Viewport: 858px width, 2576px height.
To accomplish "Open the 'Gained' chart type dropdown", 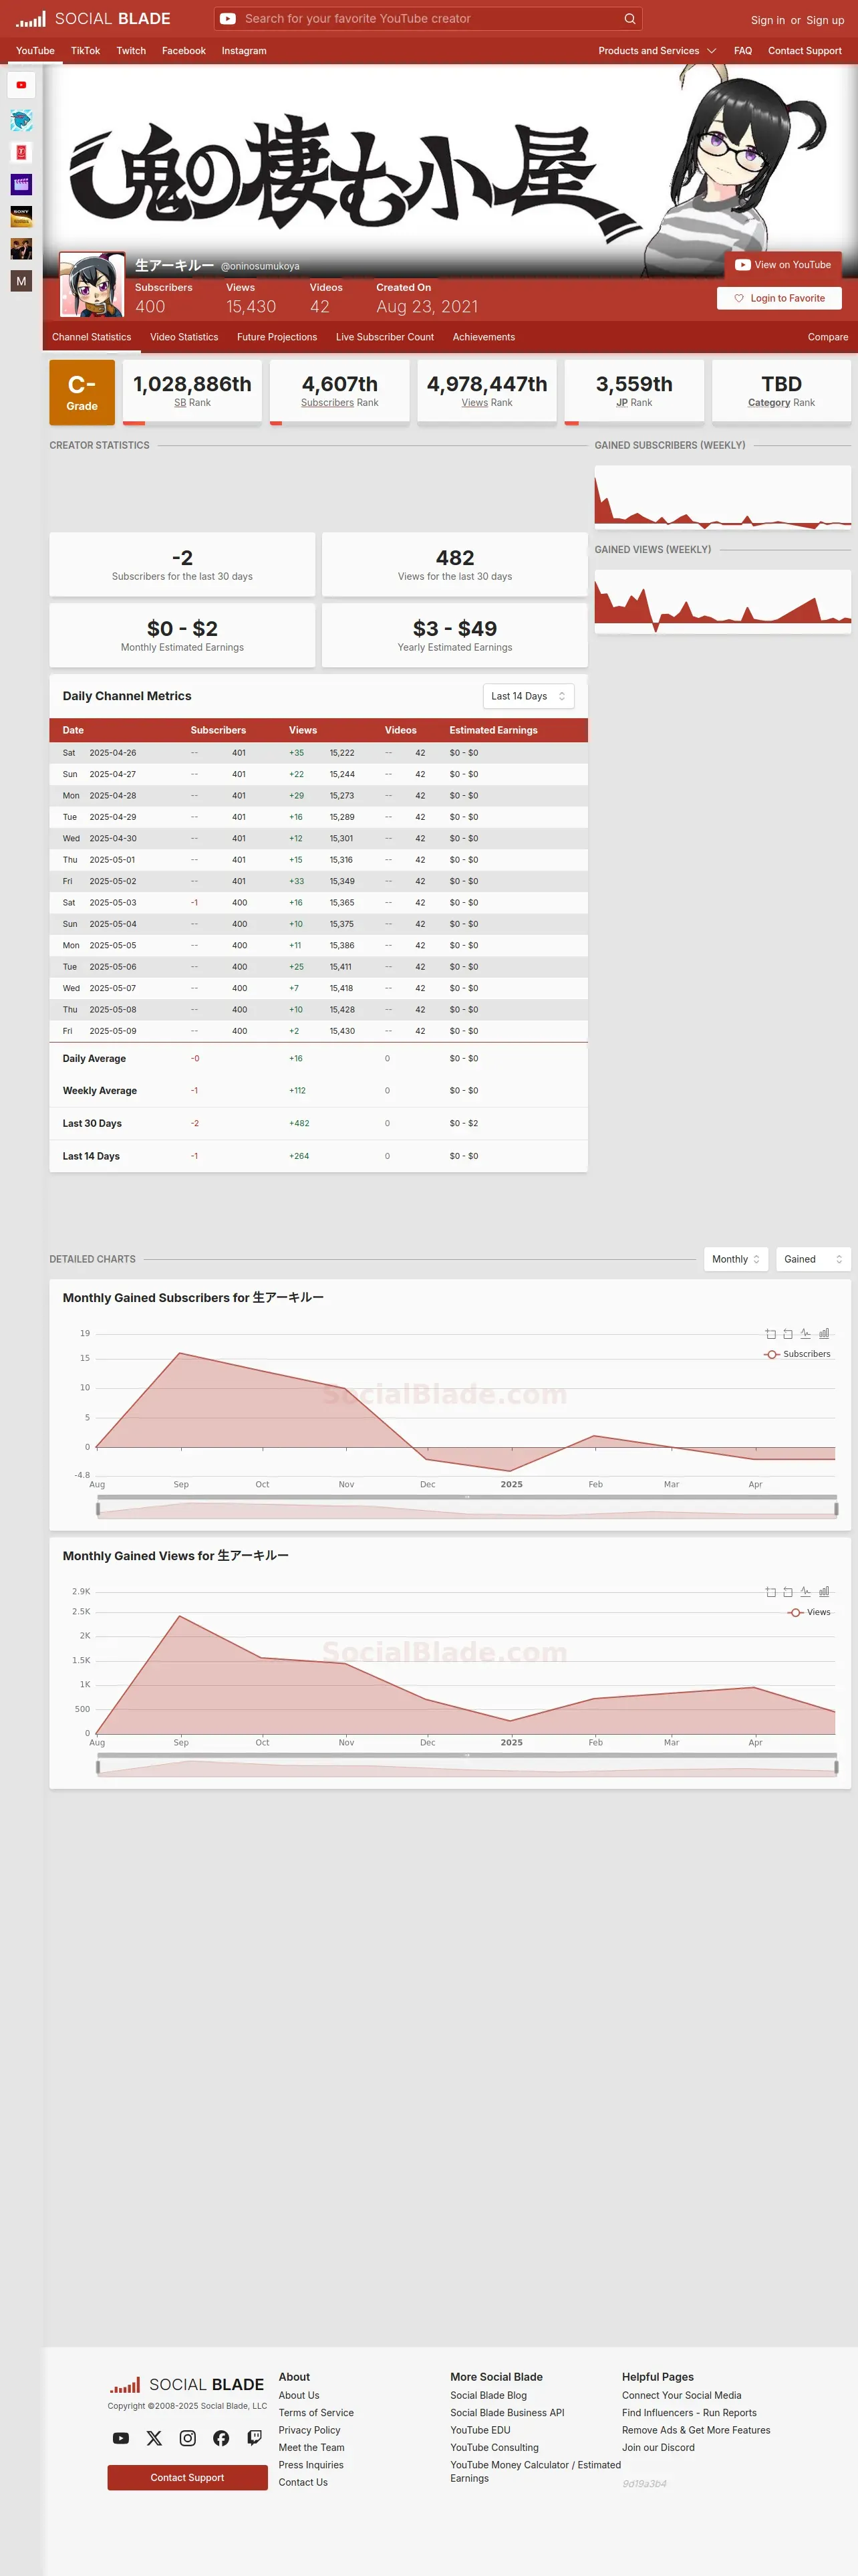I will tap(813, 1259).
